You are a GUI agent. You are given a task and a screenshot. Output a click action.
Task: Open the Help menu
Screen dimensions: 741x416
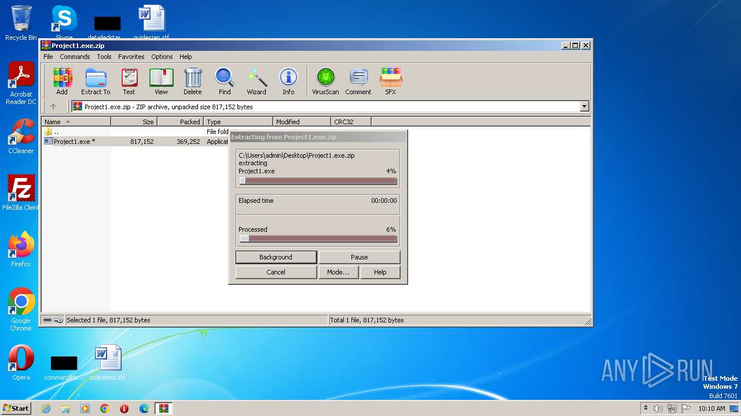[185, 57]
